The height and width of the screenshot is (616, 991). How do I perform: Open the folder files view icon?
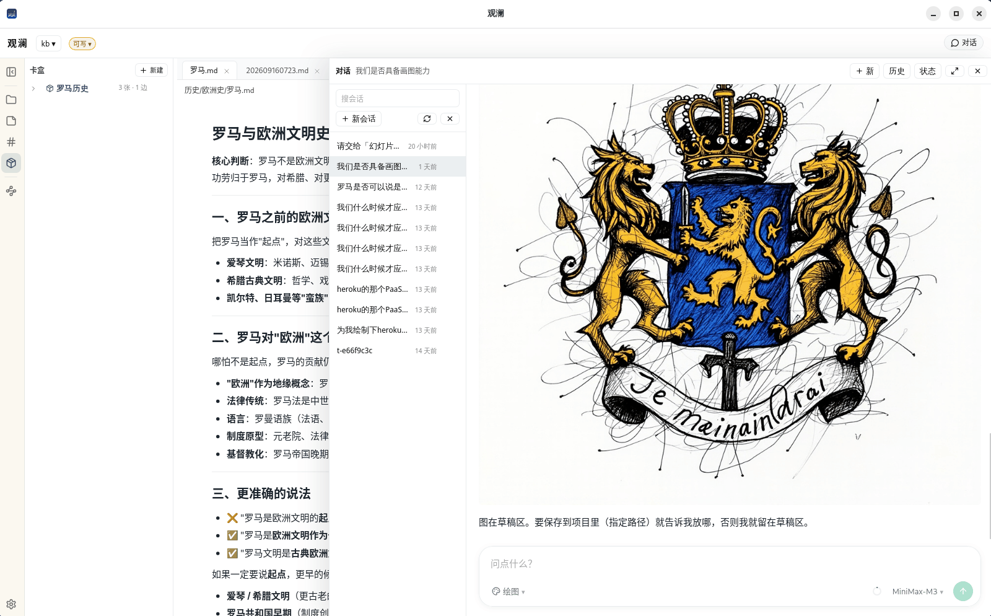[x=11, y=100]
